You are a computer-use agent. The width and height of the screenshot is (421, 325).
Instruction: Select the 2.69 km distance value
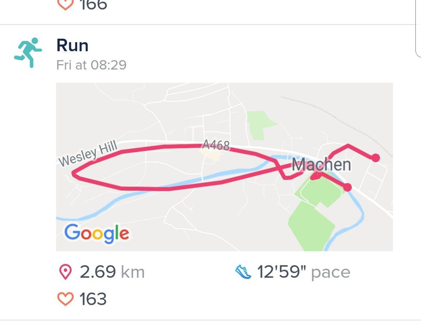click(112, 272)
